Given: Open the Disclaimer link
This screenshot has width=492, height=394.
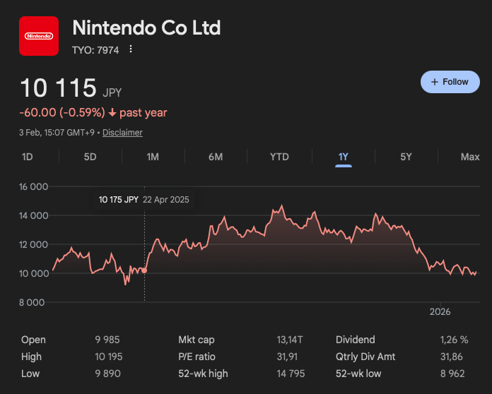Looking at the screenshot, I should 122,133.
